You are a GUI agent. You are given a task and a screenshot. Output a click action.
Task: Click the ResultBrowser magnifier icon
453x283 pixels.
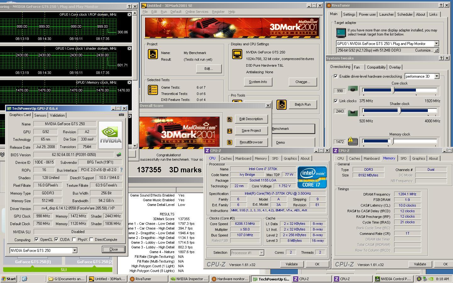pos(230,142)
